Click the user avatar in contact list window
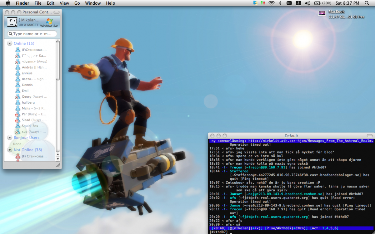Viewport: 375px width, 234px height. coord(12,22)
